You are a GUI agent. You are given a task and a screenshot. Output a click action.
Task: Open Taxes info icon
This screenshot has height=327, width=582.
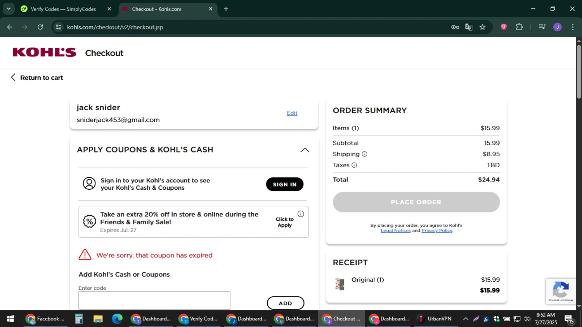[x=354, y=165]
